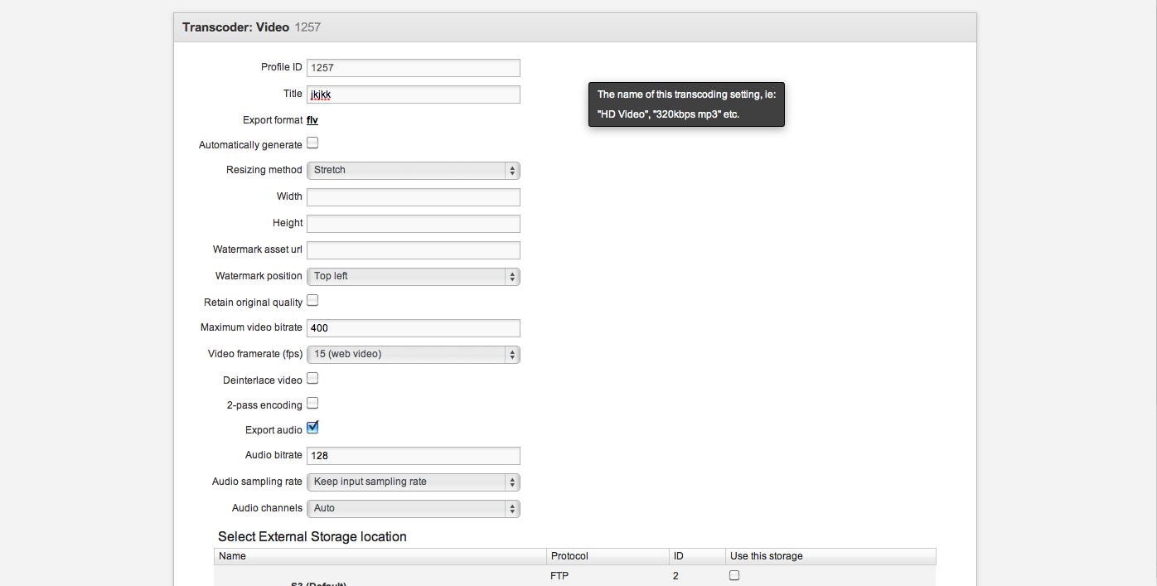This screenshot has width=1157, height=586.
Task: Click the Select External Storage location heading
Action: pos(312,536)
